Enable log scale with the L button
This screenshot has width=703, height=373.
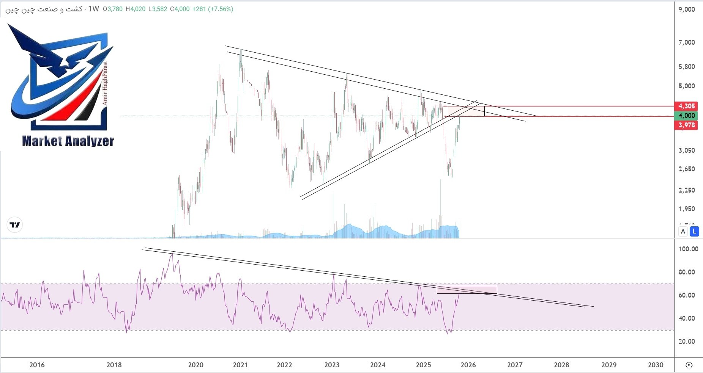tap(694, 231)
